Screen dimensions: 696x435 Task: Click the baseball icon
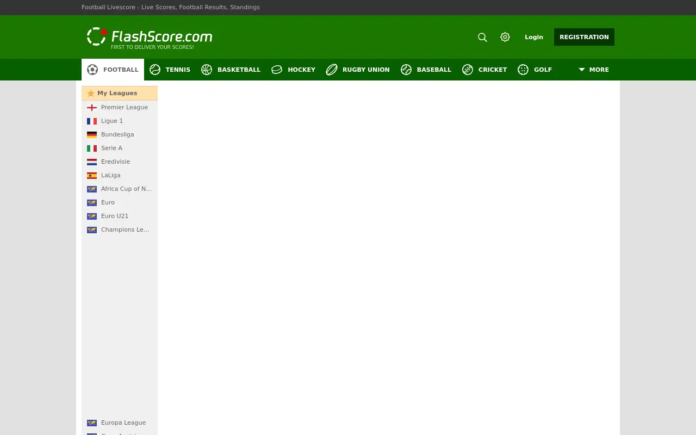click(x=406, y=70)
